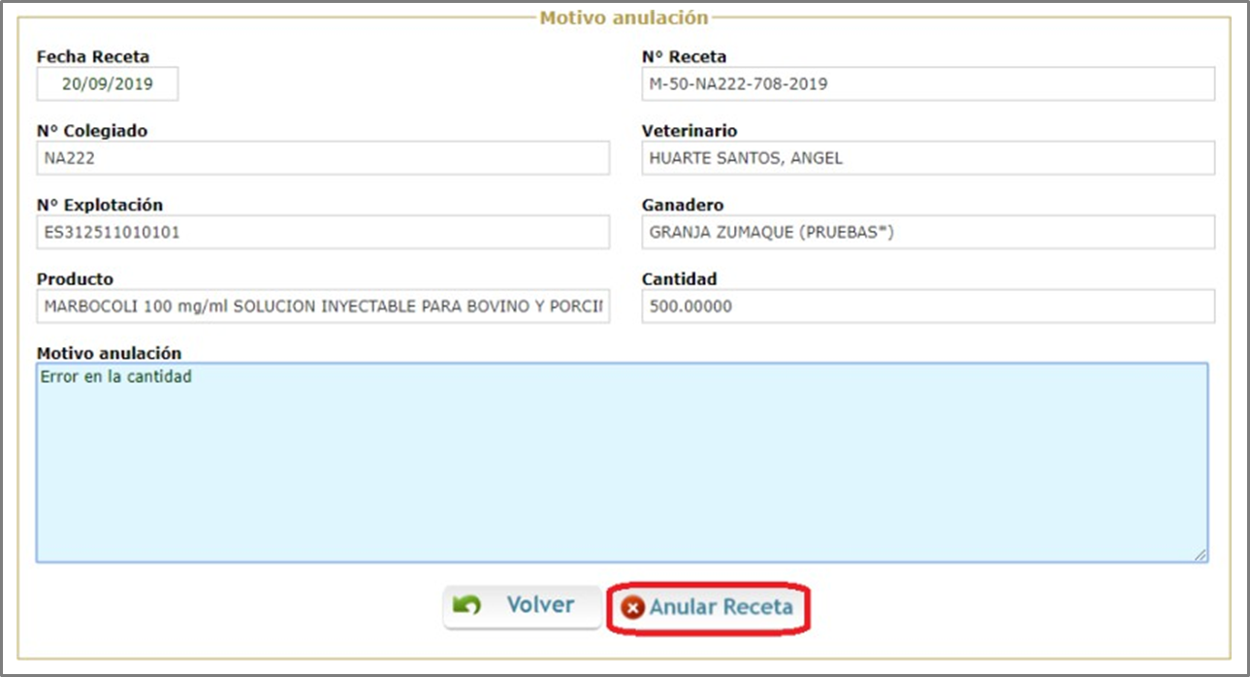This screenshot has height=677, width=1250.
Task: Click the Fecha Receta date field
Action: (108, 84)
